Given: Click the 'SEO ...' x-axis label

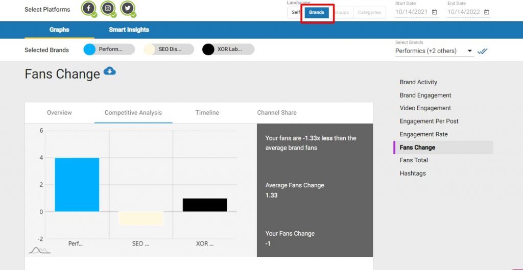Looking at the screenshot, I should tap(140, 243).
